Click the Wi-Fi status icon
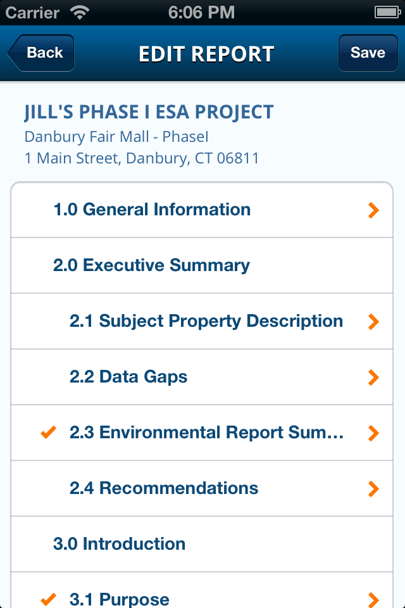 coord(80,13)
